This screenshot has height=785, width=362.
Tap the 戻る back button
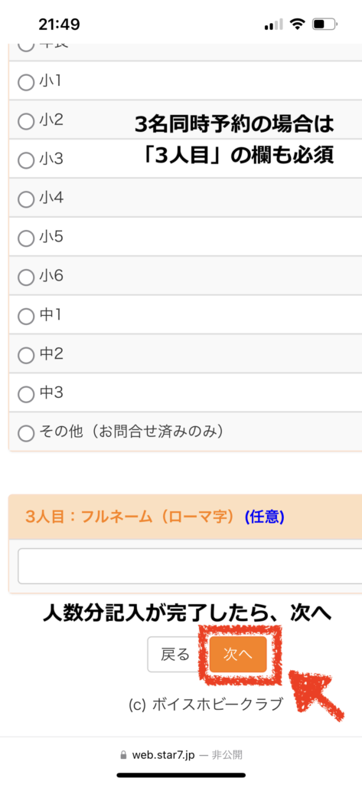[x=175, y=655]
